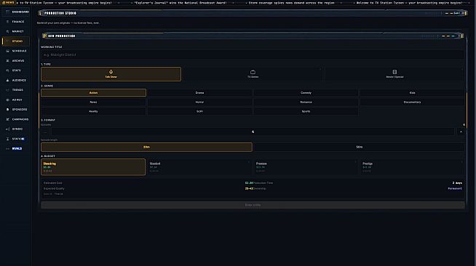Click the disabled Enter a title button
Viewport: 476px width, 266px height.
pyautogui.click(x=253, y=205)
